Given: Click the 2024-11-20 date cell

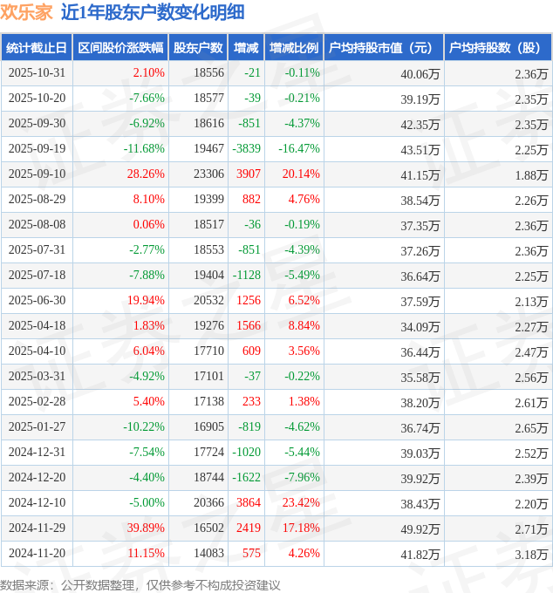Looking at the screenshot, I should tap(36, 553).
